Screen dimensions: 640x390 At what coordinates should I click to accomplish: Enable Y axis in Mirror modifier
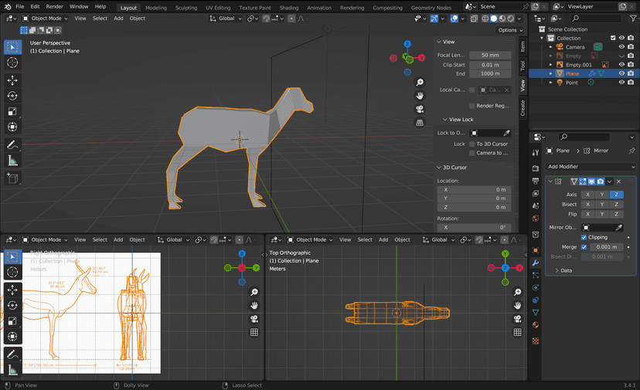pyautogui.click(x=602, y=194)
